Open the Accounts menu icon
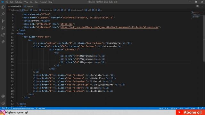 (x=3, y=96)
